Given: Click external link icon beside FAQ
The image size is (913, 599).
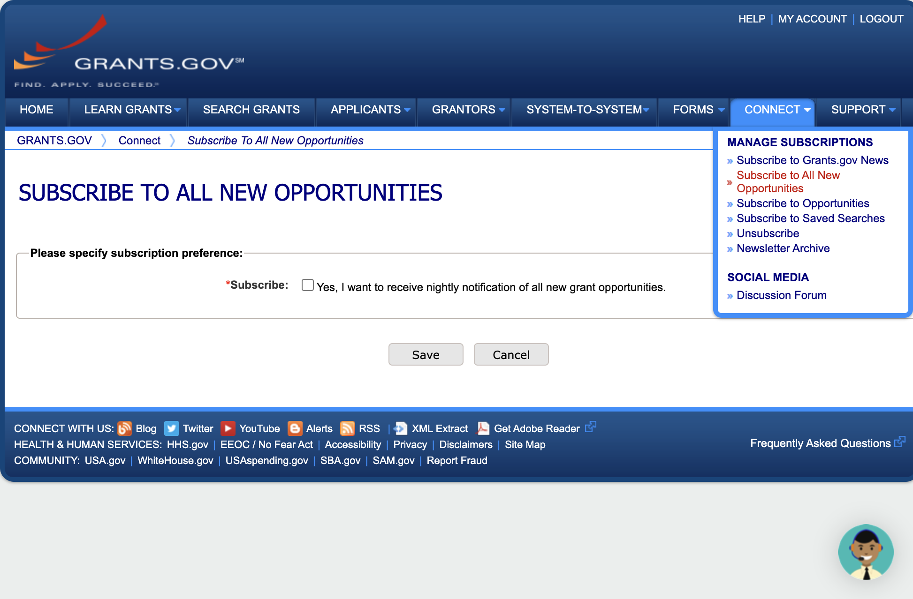Looking at the screenshot, I should [900, 442].
